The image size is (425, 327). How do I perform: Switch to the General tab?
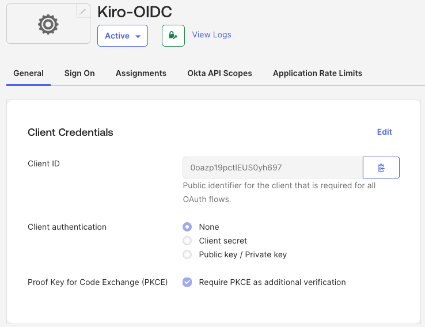[28, 73]
